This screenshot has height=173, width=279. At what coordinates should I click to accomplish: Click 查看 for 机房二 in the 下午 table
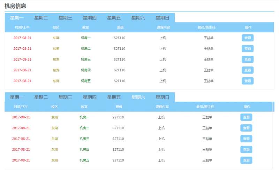pos(246,128)
